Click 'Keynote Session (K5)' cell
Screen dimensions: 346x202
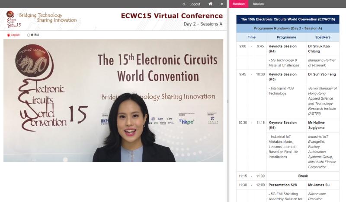point(286,77)
